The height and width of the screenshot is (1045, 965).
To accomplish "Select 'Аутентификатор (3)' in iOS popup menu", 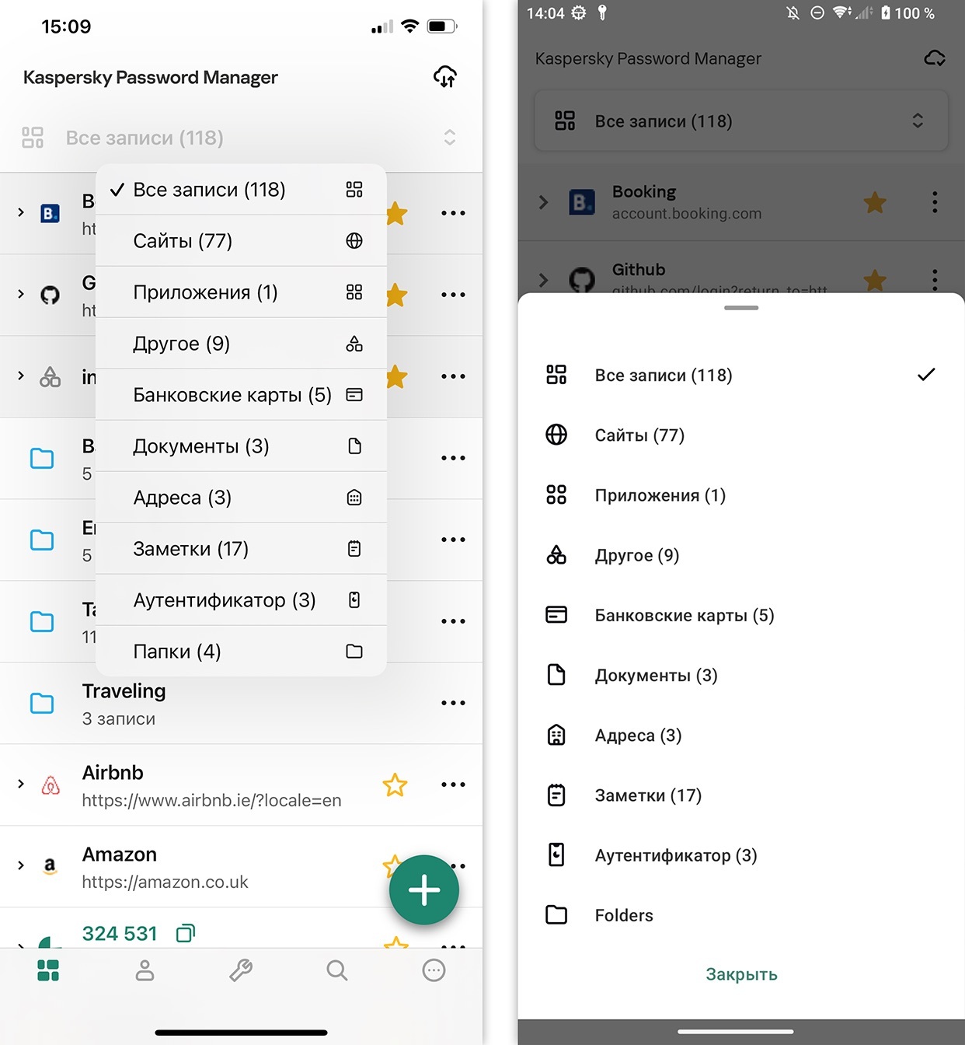I will click(x=241, y=600).
